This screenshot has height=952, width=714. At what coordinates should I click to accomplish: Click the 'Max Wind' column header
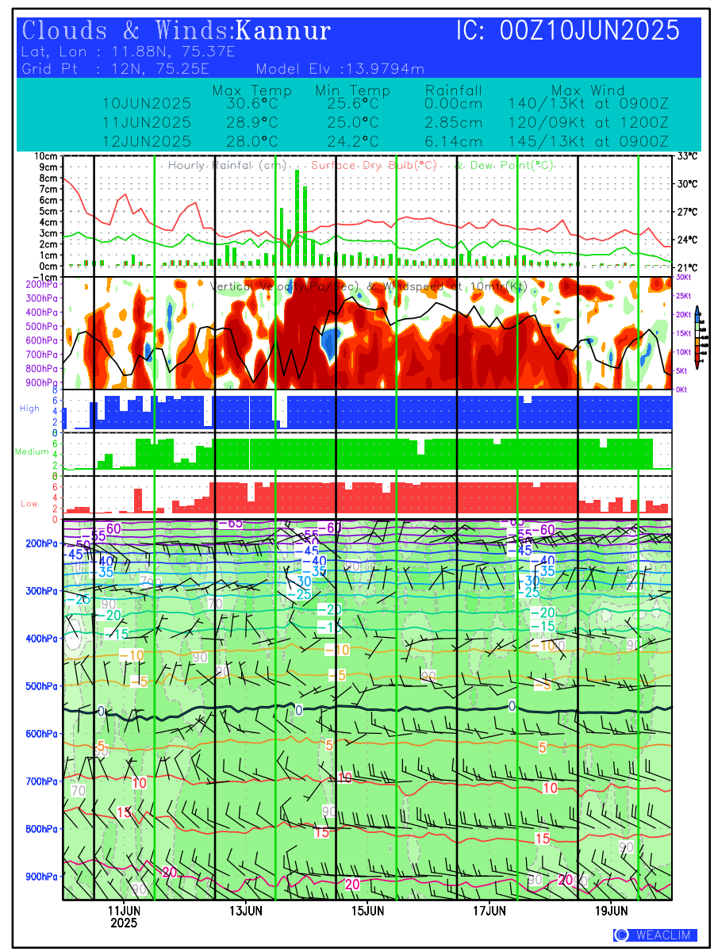pyautogui.click(x=589, y=90)
